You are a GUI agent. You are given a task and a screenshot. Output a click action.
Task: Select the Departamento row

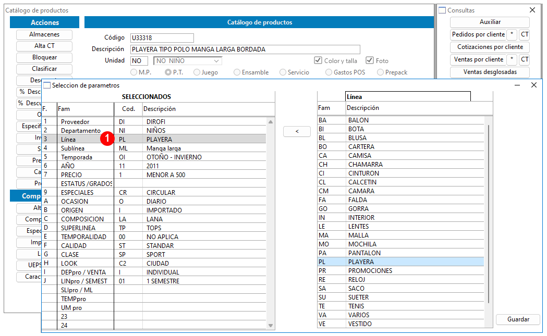pyautogui.click(x=154, y=130)
